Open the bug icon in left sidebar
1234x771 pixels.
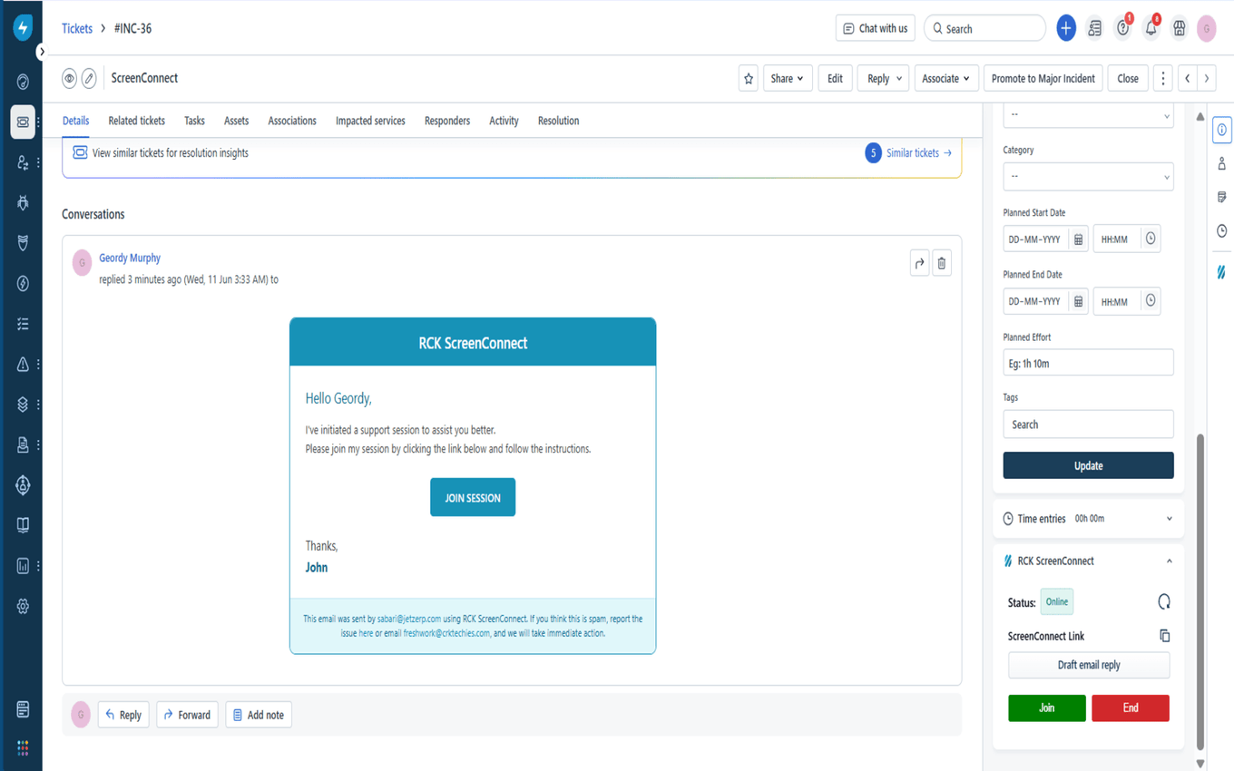pos(23,202)
